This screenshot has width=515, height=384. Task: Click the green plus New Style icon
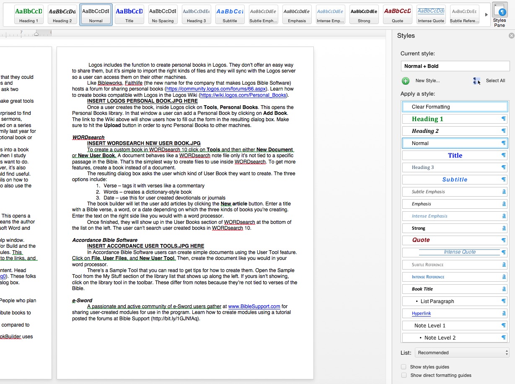[x=405, y=80]
